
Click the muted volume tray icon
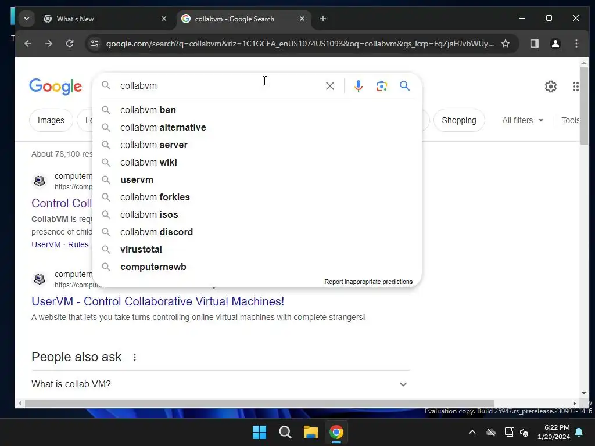(x=524, y=432)
